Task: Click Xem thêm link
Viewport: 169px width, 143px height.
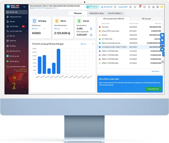Action: tap(155, 71)
